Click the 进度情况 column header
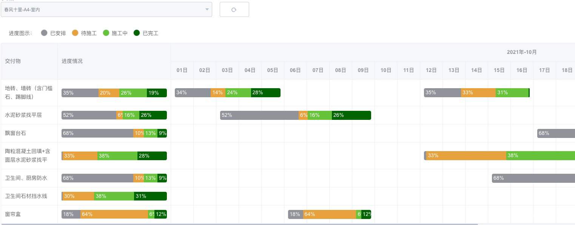Image resolution: width=575 pixels, height=225 pixels. pyautogui.click(x=72, y=61)
